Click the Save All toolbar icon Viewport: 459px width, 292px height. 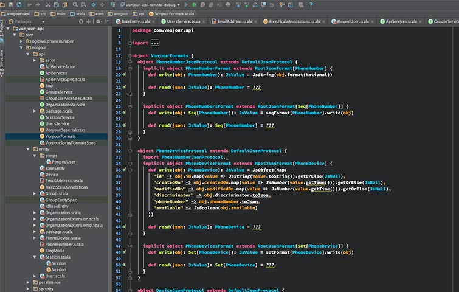pos(10,5)
